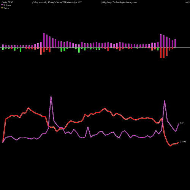
Task: Click the Daily PVM title text
Action: (7, 2)
